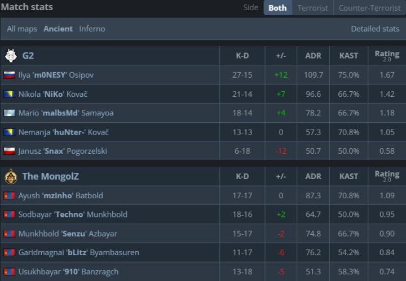Click the Mongolian flag beside mzinho
406x281 pixels.
click(9, 195)
